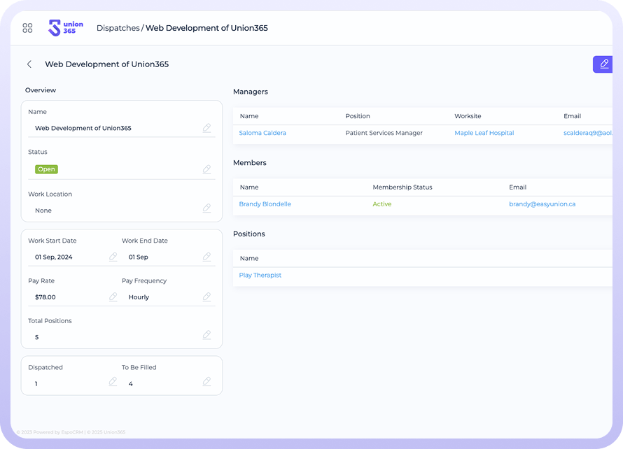This screenshot has height=449, width=623.
Task: Edit the Dispatched count pencil icon
Action: 113,382
